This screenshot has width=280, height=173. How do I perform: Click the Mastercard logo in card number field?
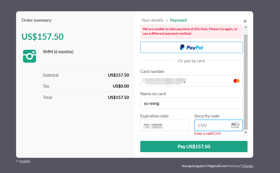click(x=236, y=81)
